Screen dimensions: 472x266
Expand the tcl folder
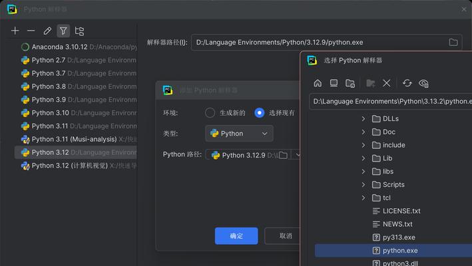[x=363, y=198]
